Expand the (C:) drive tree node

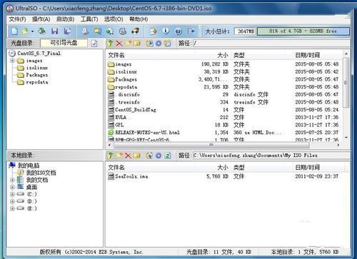coord(12,194)
